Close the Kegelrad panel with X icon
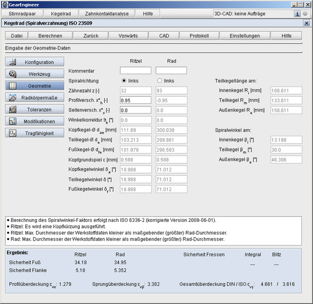 point(306,23)
